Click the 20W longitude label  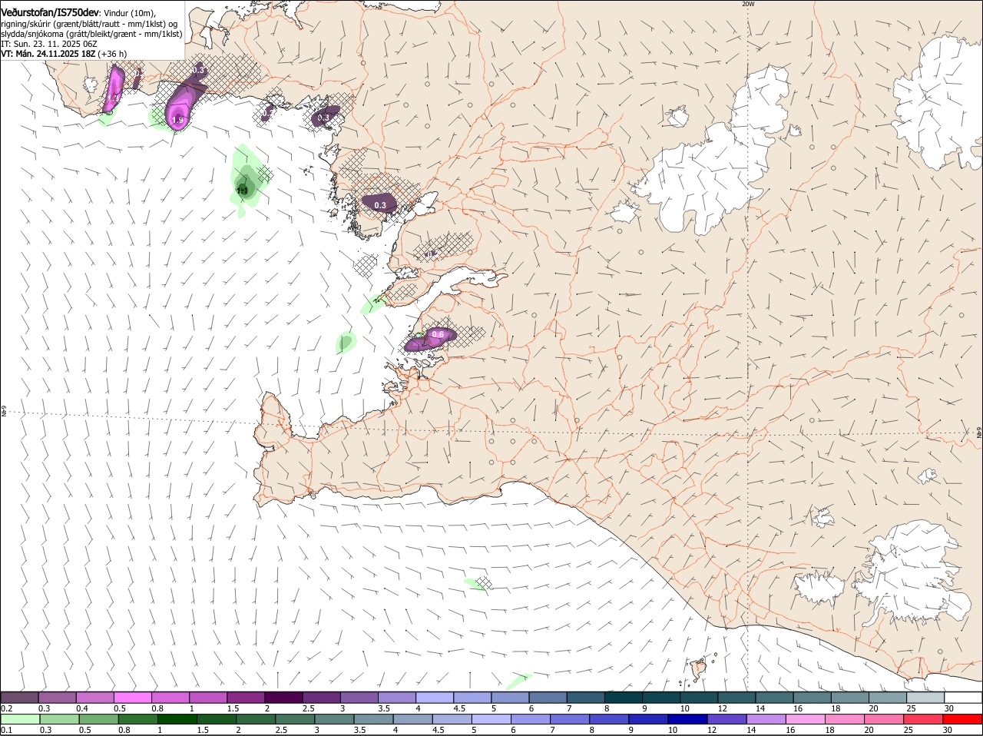[x=749, y=4]
